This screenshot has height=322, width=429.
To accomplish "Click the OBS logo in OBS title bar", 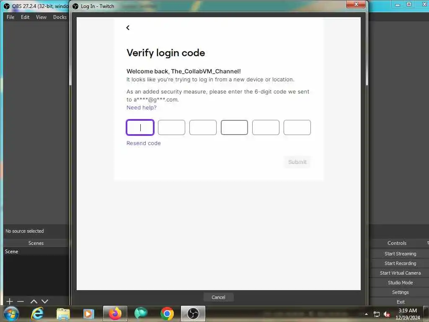I will coord(7,6).
